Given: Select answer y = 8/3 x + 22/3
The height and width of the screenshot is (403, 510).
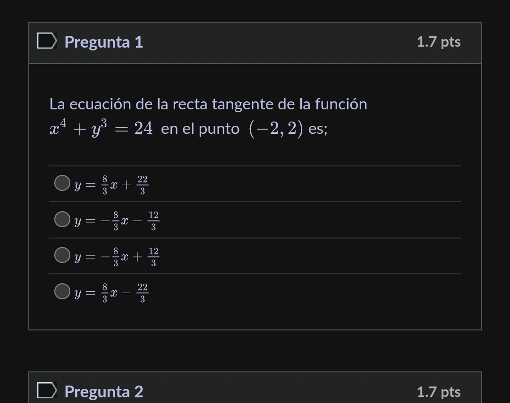Looking at the screenshot, I should pos(62,183).
